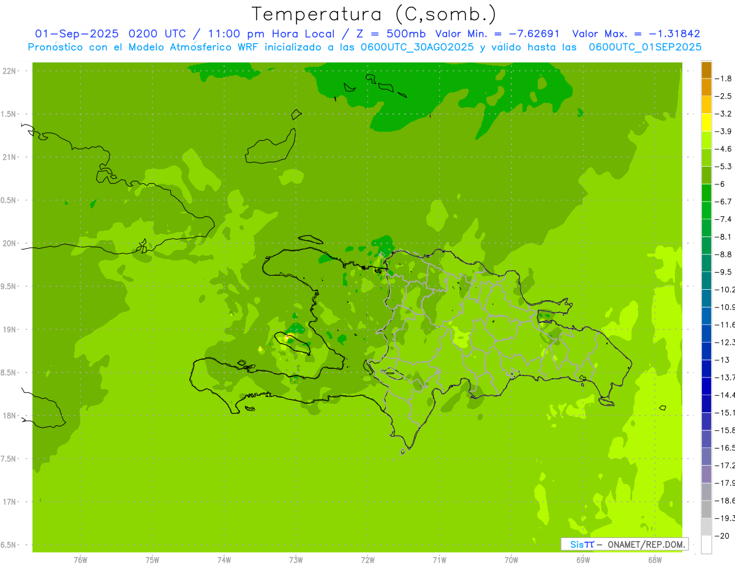Pick the dark orange swatch topping the color scale
This screenshot has width=735, height=568.
tap(706, 70)
